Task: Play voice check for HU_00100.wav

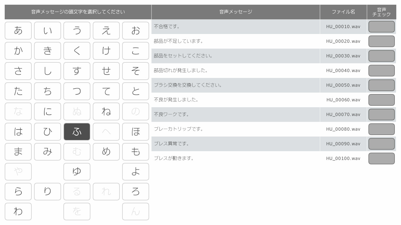Action: click(382, 158)
